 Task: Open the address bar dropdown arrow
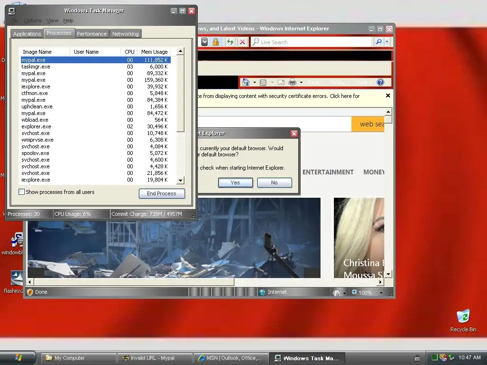coord(205,42)
